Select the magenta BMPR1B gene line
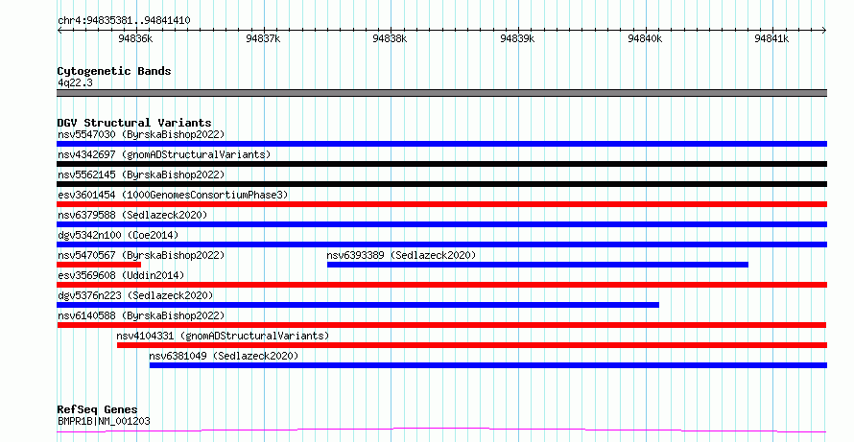 pos(441,430)
